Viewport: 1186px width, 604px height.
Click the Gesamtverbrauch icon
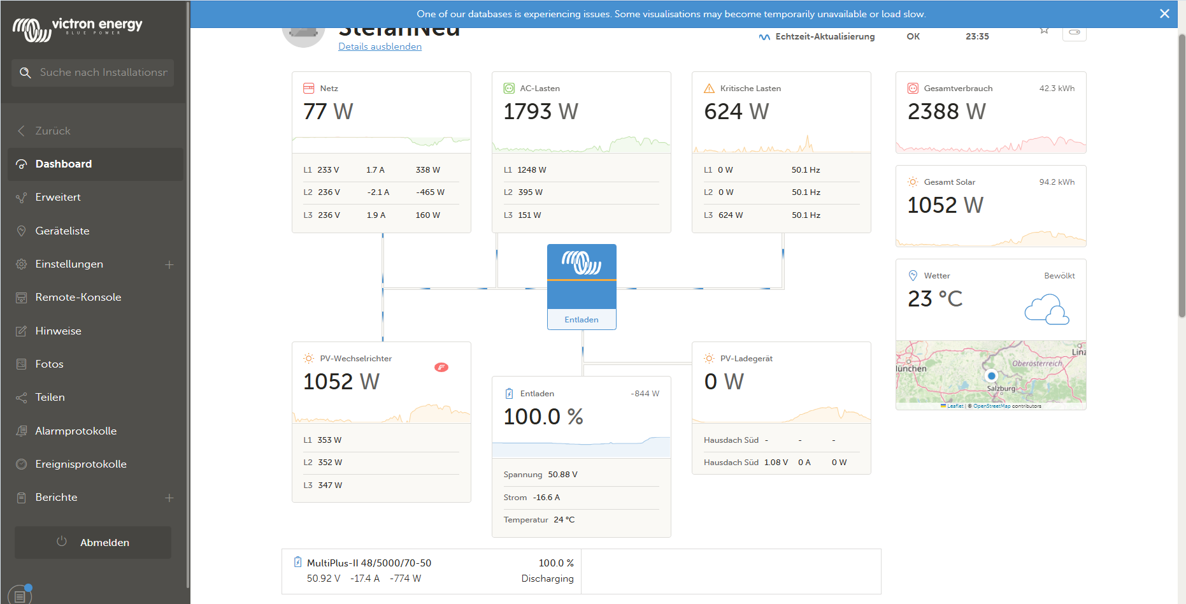[x=913, y=88]
